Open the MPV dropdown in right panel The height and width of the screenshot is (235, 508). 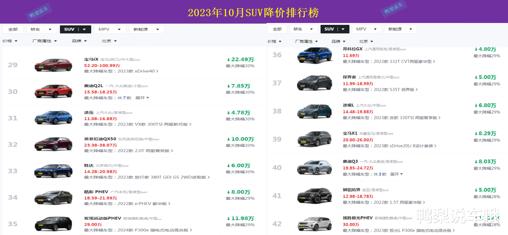point(367,29)
